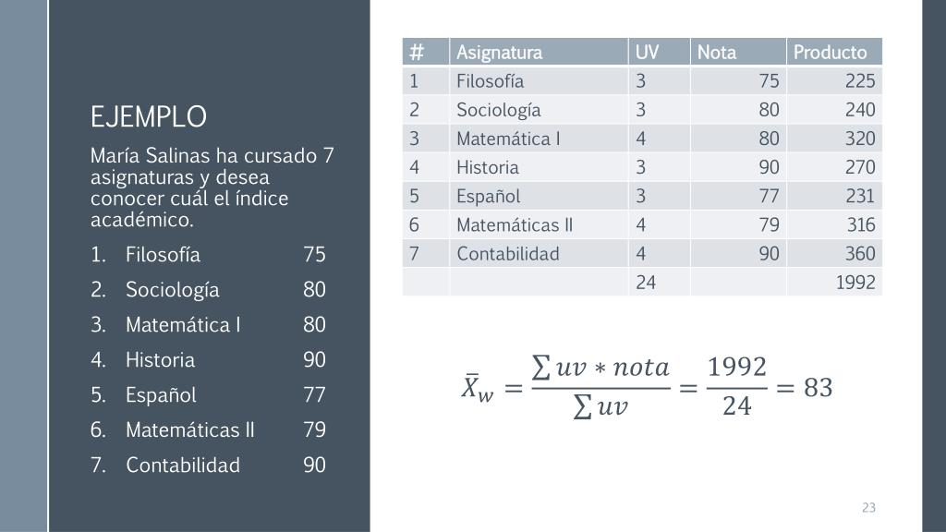
Task: Select the weighted mean symbol in the formula
Action: [477, 388]
